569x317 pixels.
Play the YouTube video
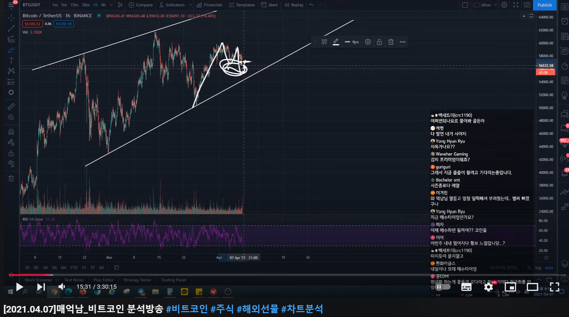click(19, 287)
